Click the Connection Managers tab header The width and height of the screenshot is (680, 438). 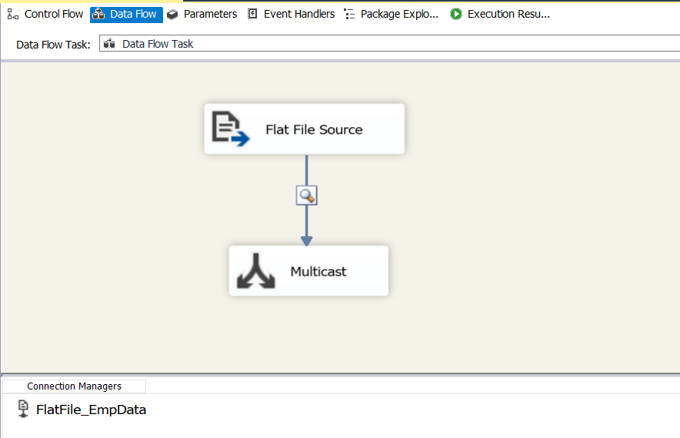coord(74,386)
